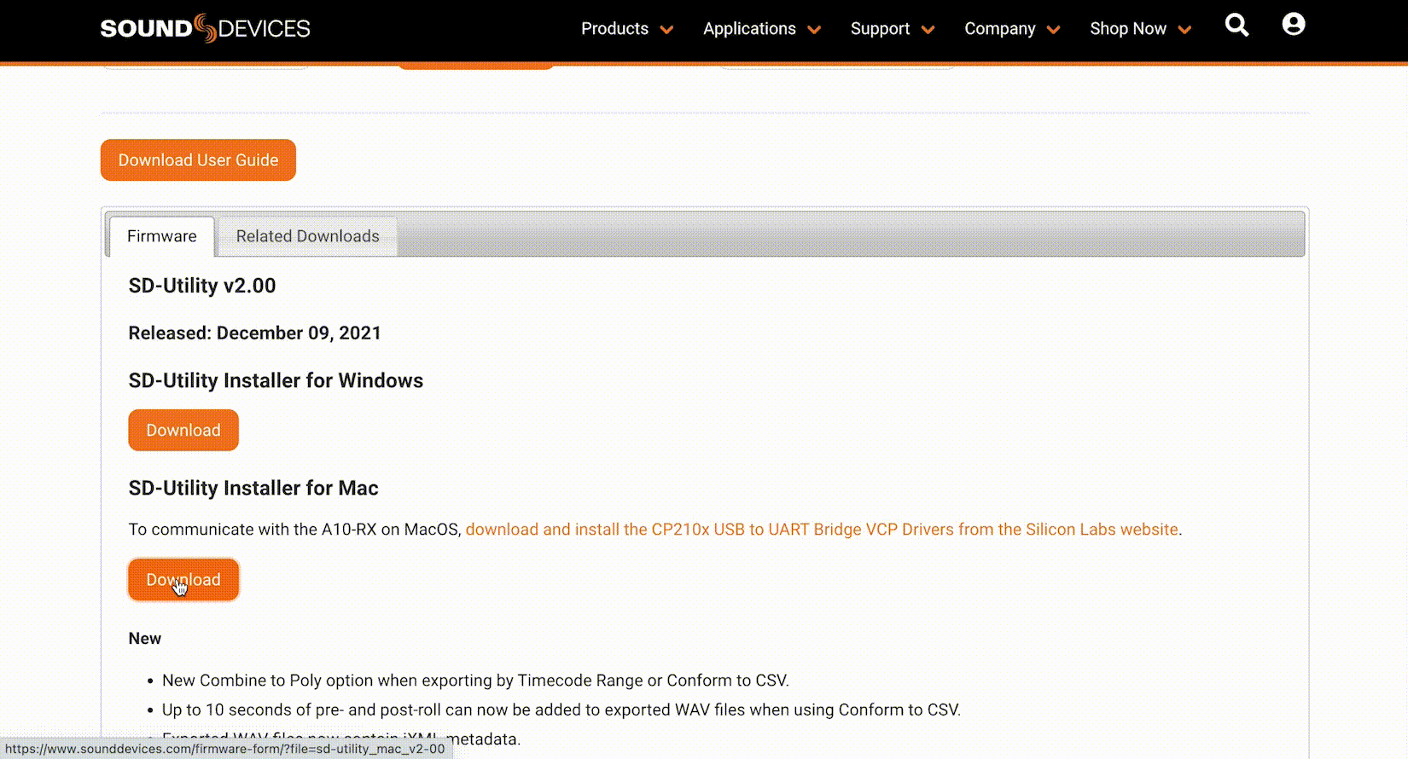
Task: Open the Support menu
Action: (x=880, y=28)
